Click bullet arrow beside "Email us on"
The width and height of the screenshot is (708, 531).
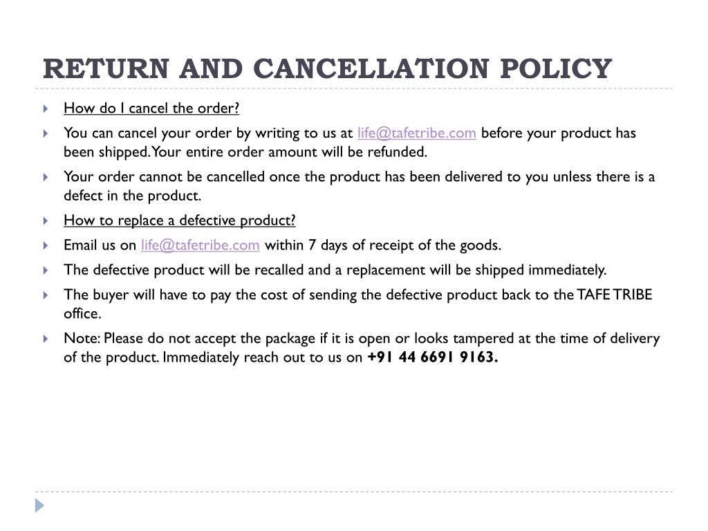click(46, 245)
